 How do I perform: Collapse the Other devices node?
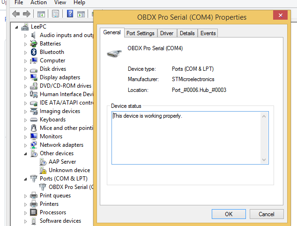tap(25, 154)
